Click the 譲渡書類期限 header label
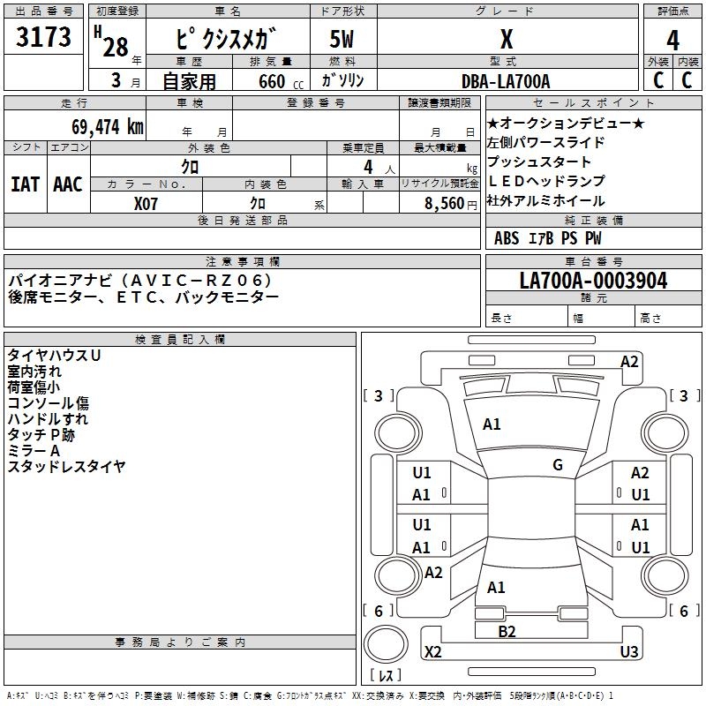 pos(439,102)
